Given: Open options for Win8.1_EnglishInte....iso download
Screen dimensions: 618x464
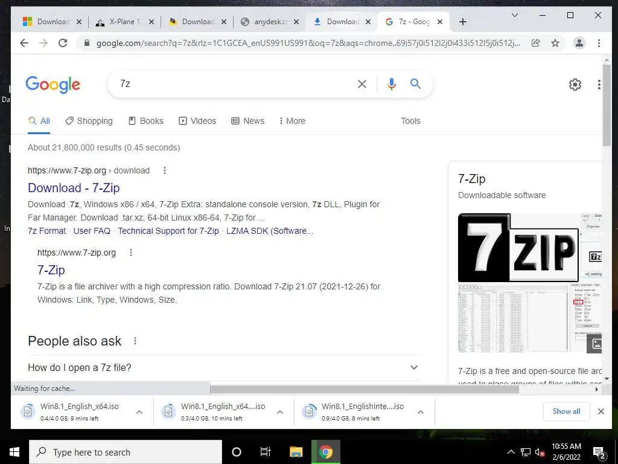Looking at the screenshot, I should pos(421,412).
